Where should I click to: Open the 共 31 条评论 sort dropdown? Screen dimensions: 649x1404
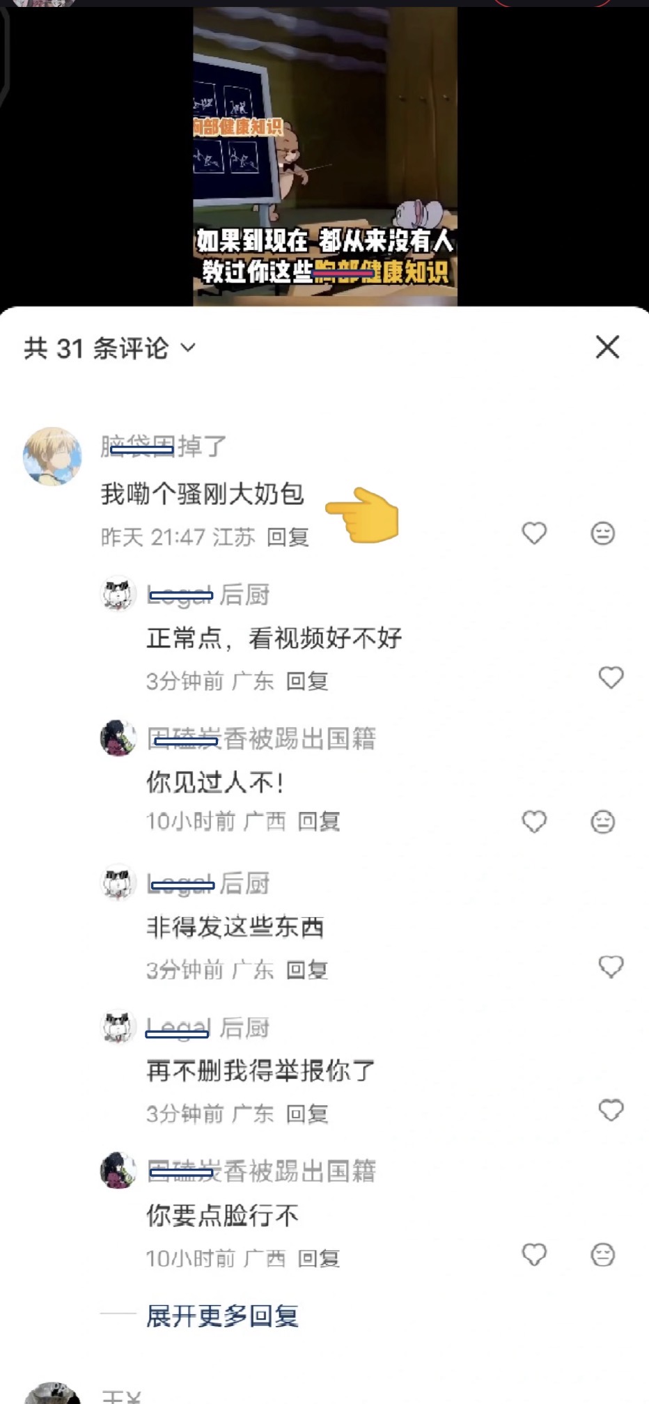coord(110,348)
